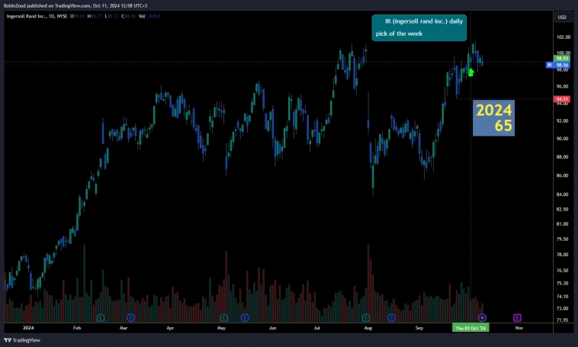578x347 pixels.
Task: Click the earnings 'E' marker at Aug
Action: point(366,317)
